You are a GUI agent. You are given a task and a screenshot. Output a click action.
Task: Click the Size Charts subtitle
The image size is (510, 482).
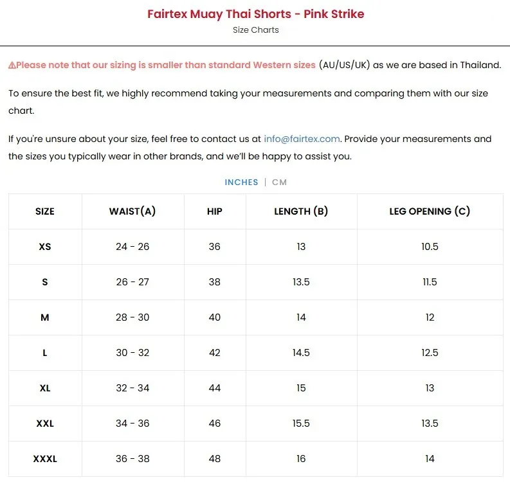pos(255,30)
